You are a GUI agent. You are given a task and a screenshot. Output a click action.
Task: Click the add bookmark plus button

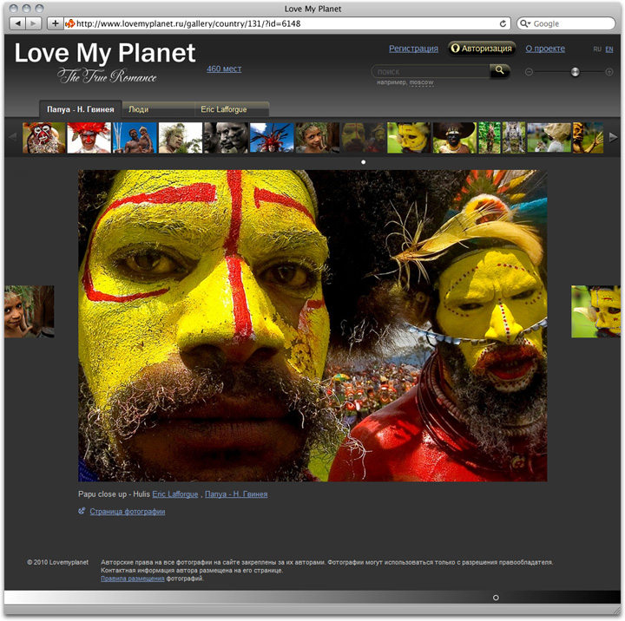click(56, 23)
